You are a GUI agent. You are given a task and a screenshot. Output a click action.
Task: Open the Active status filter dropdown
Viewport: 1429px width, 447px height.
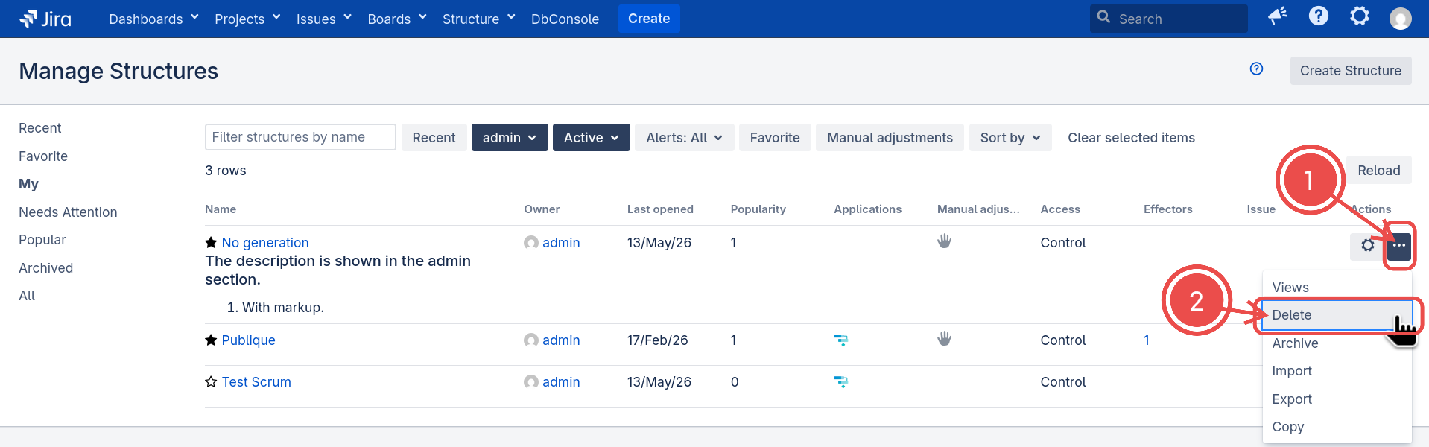pyautogui.click(x=592, y=138)
